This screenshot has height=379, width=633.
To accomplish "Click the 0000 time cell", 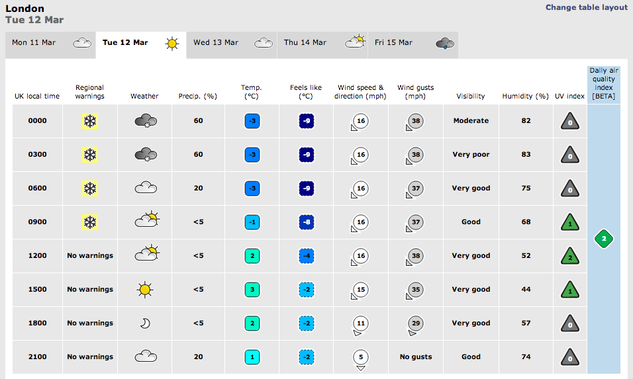I will point(38,120).
